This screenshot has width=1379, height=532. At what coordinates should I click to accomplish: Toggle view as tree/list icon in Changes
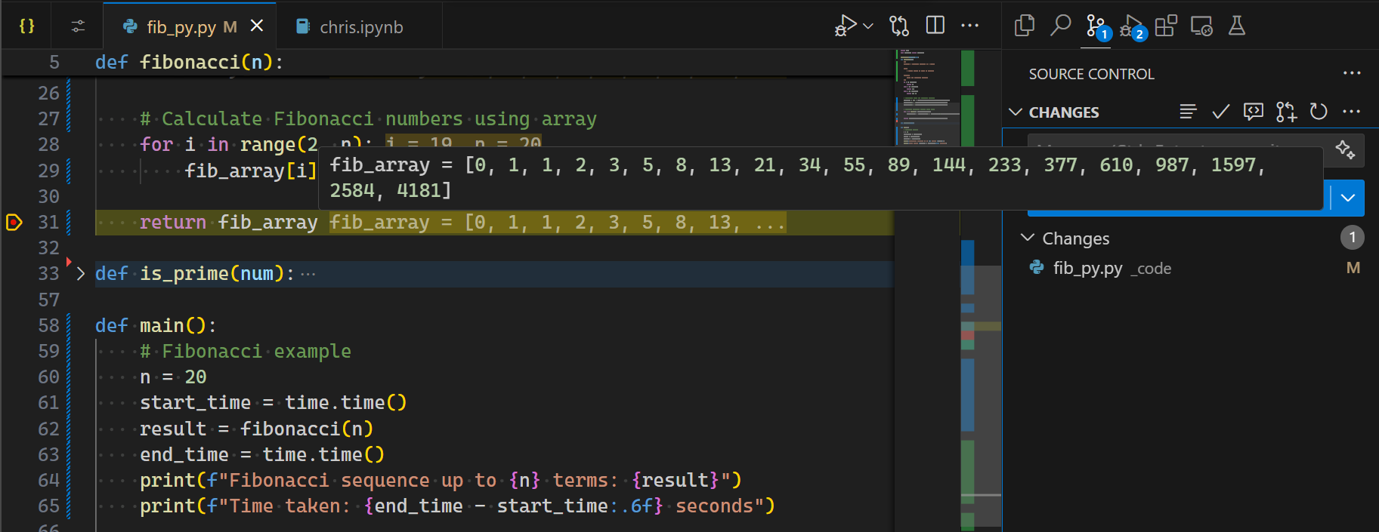[1188, 112]
